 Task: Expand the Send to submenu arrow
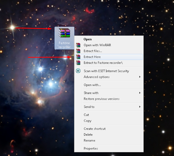point(140,107)
